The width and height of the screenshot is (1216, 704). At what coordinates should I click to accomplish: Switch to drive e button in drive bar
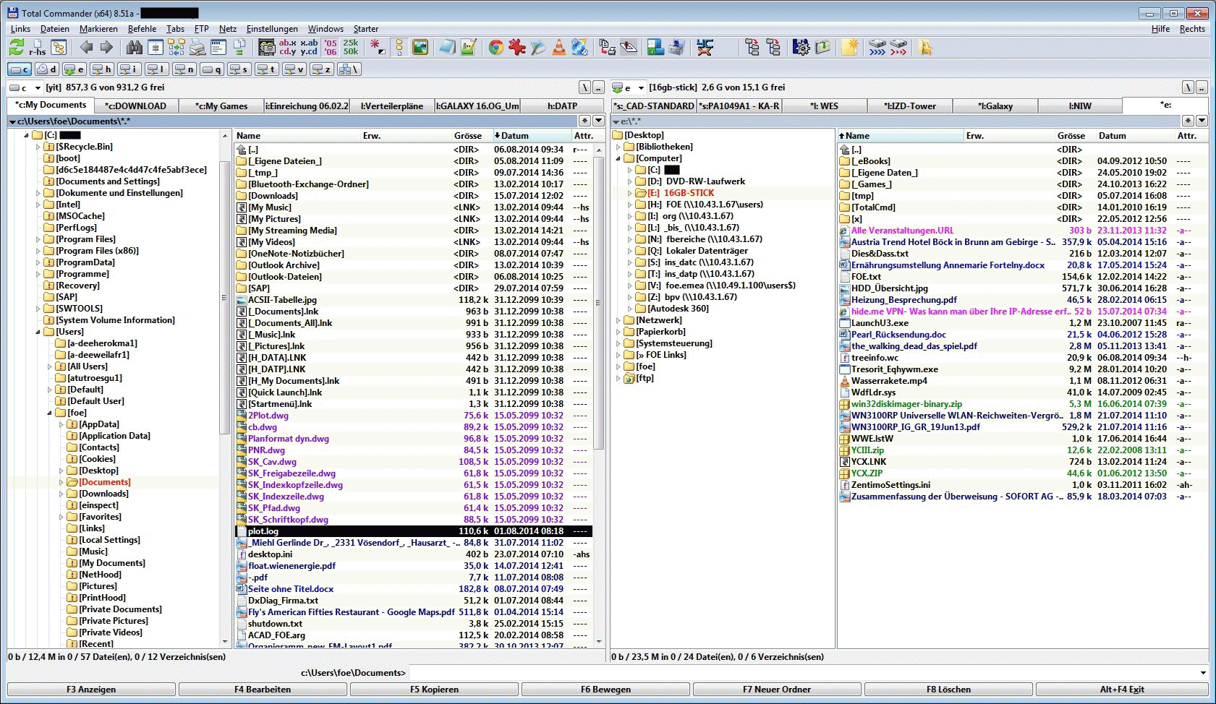point(74,69)
